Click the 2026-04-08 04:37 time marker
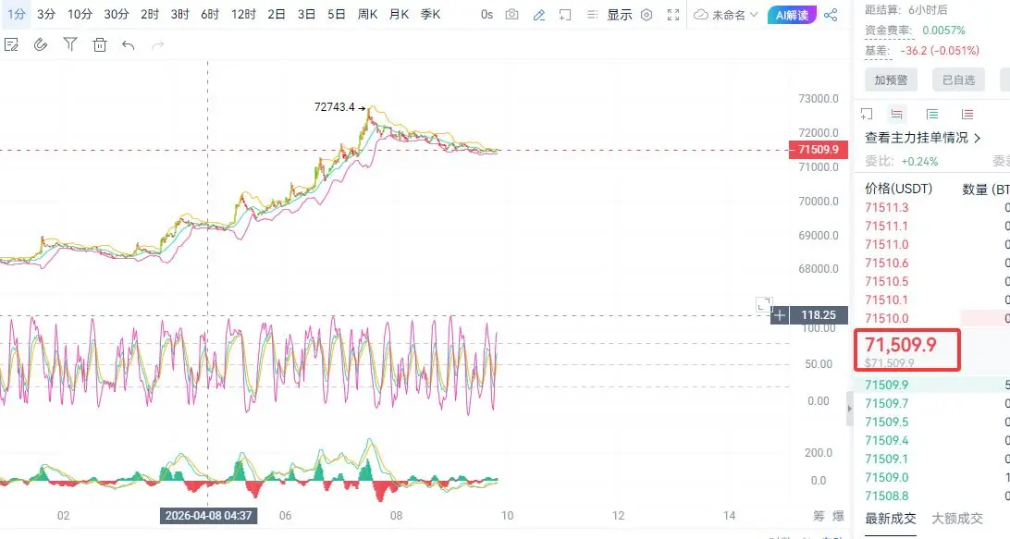The image size is (1010, 539). click(208, 516)
